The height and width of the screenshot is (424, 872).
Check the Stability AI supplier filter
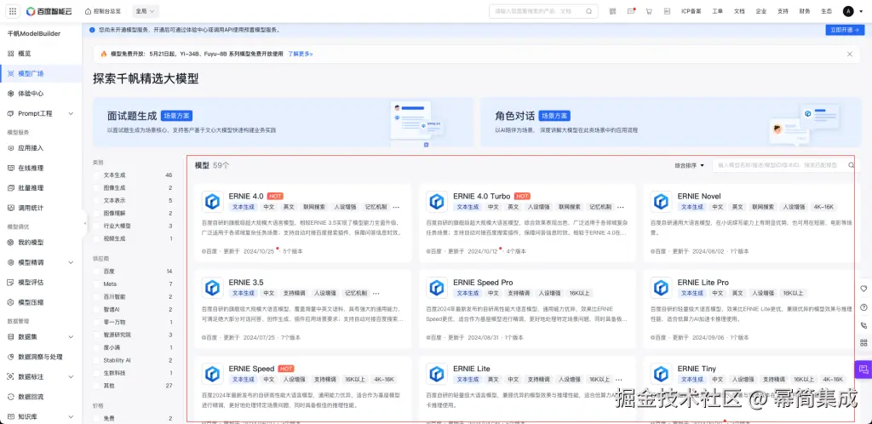97,360
